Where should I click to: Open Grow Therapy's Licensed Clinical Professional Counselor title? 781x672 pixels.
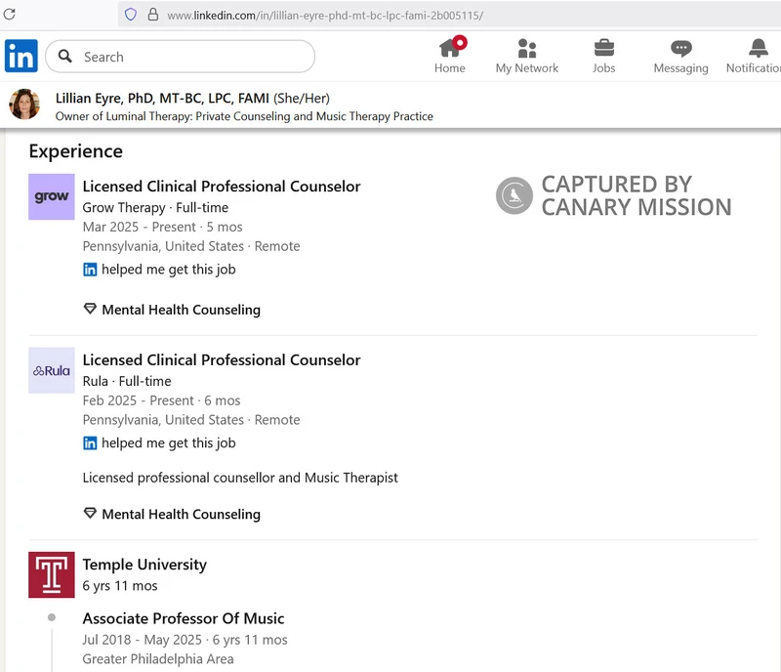[222, 186]
